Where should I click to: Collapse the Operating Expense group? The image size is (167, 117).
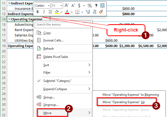tap(10, 19)
